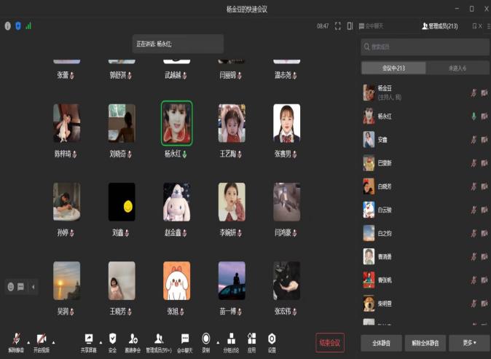Open the Settings hexagon icon
The width and height of the screenshot is (491, 359).
coord(272,339)
